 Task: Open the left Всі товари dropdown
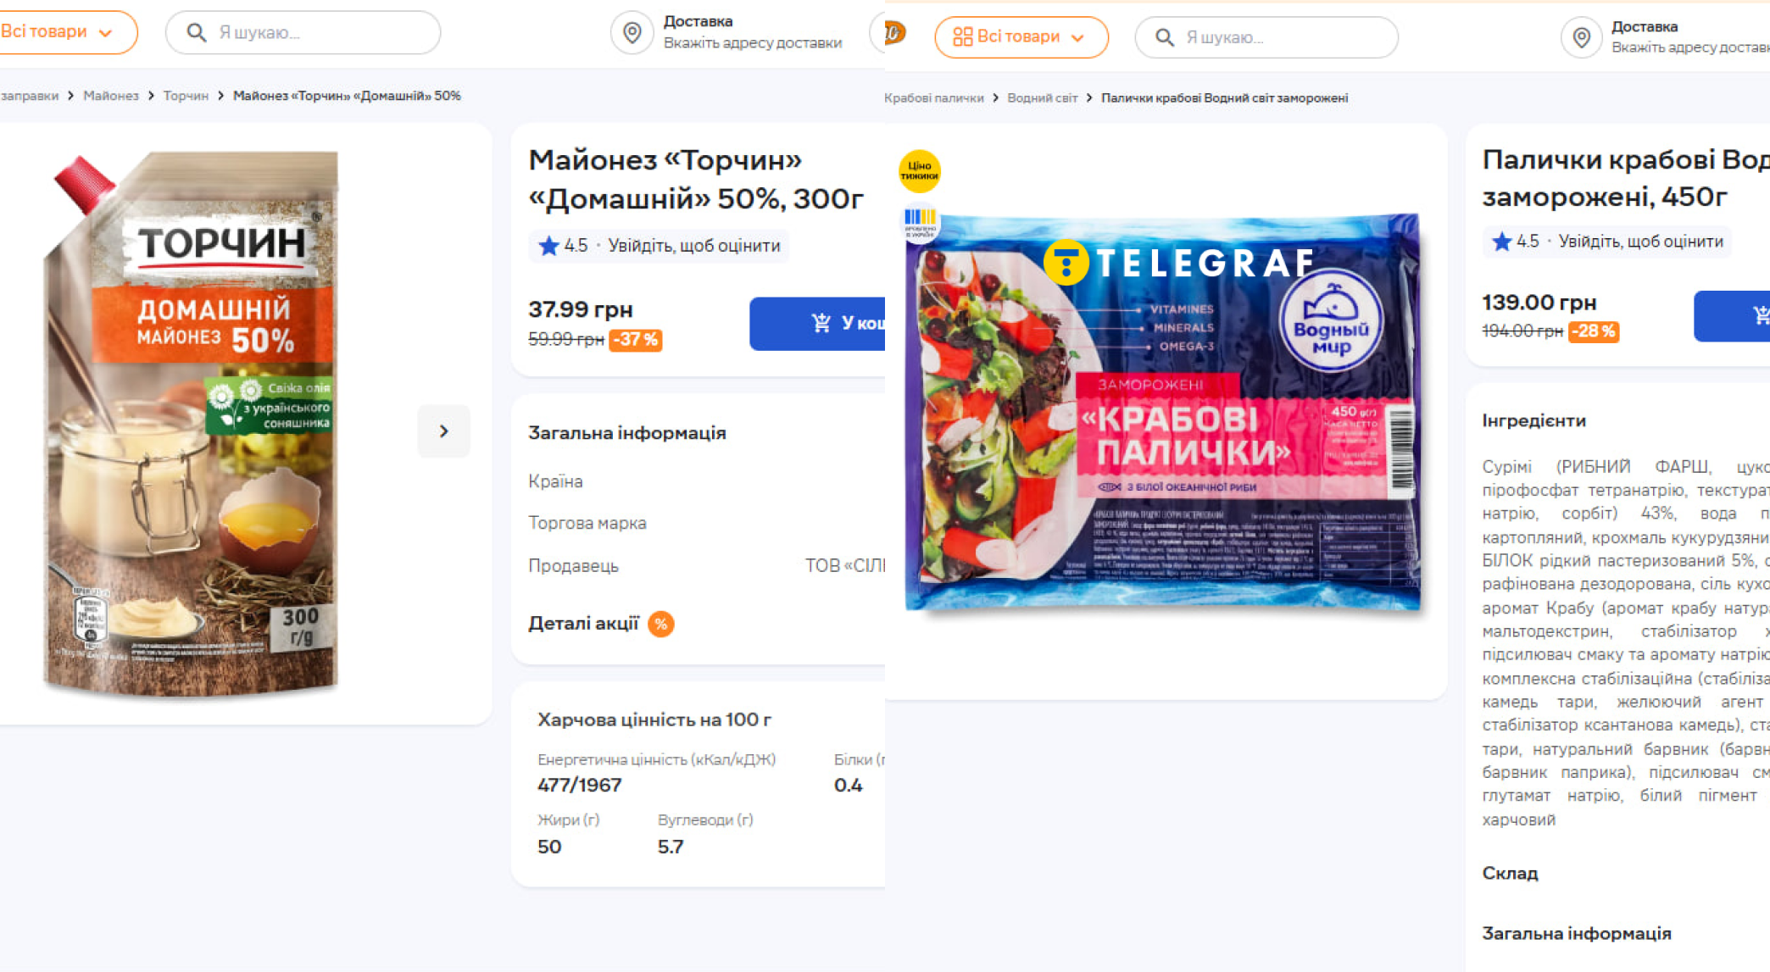59,32
